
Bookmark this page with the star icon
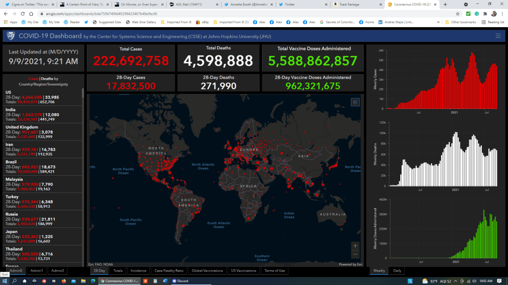pyautogui.click(x=457, y=14)
